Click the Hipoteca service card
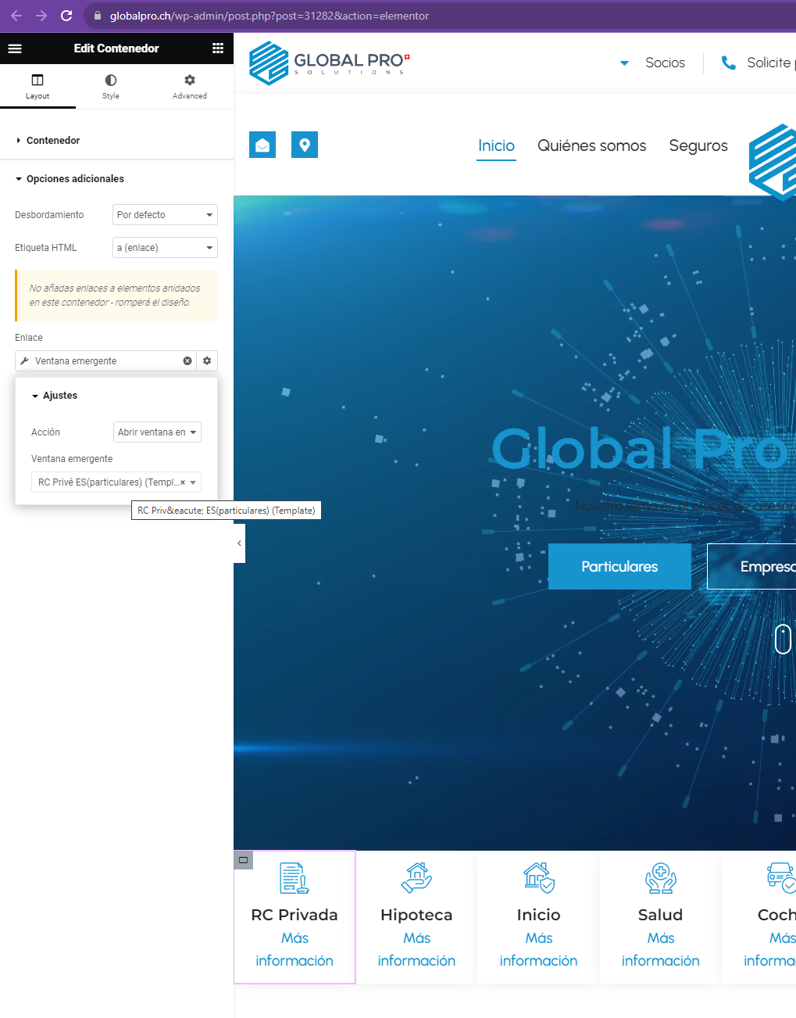Screen dimensions: 796x1018 pos(416,916)
